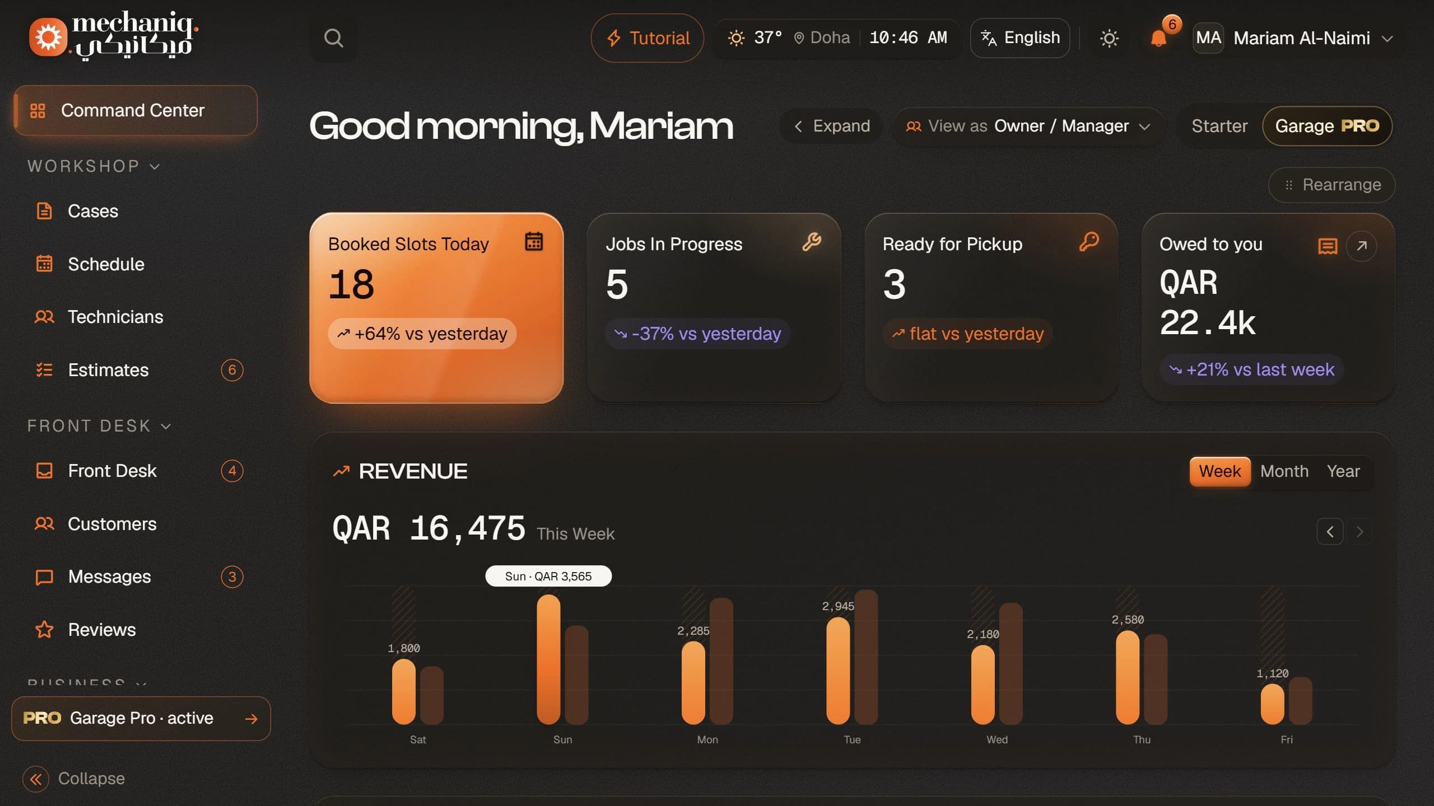Click the Booked Slots Today card
Image resolution: width=1434 pixels, height=806 pixels.
click(436, 308)
